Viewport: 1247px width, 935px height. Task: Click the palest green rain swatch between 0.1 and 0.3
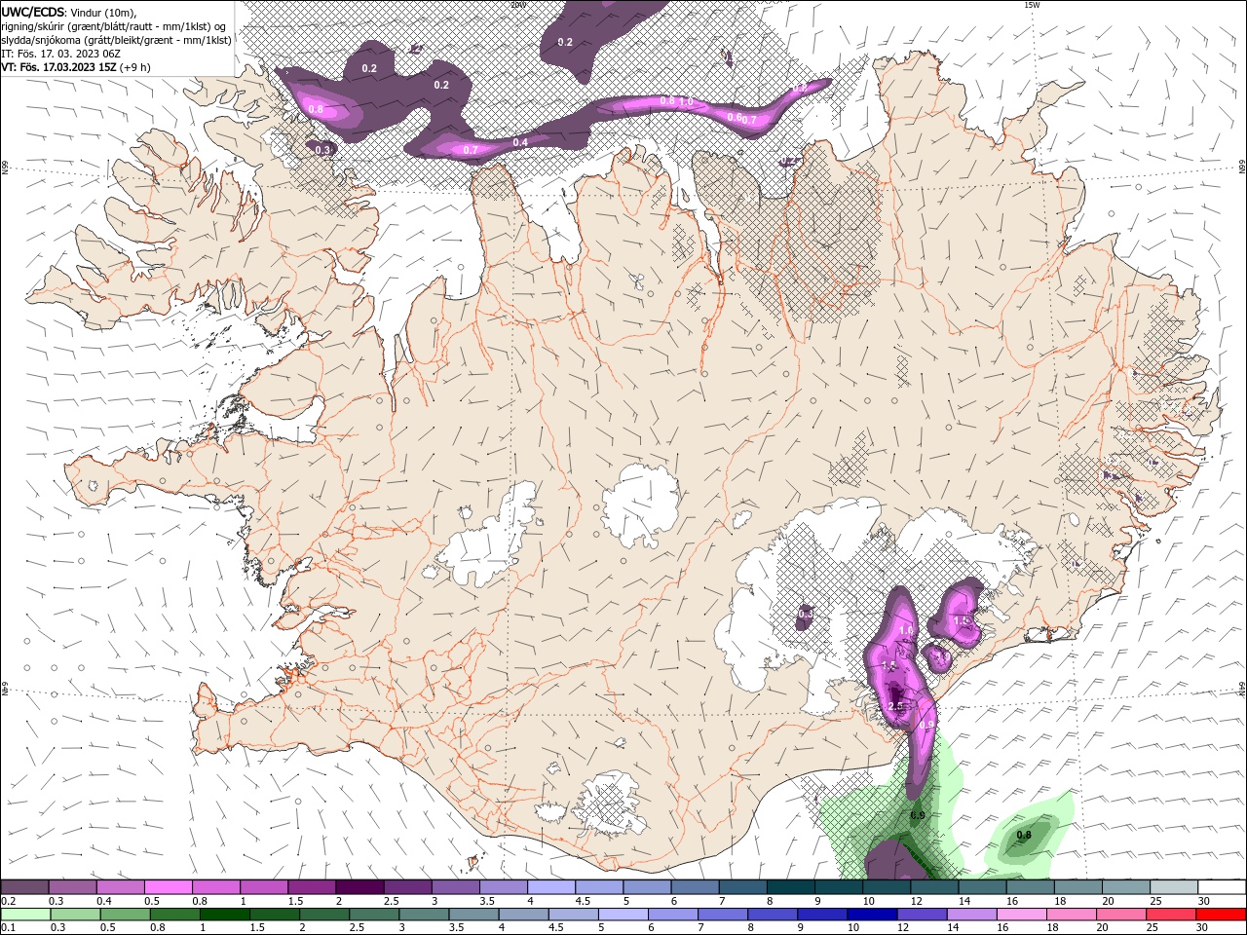(x=25, y=915)
